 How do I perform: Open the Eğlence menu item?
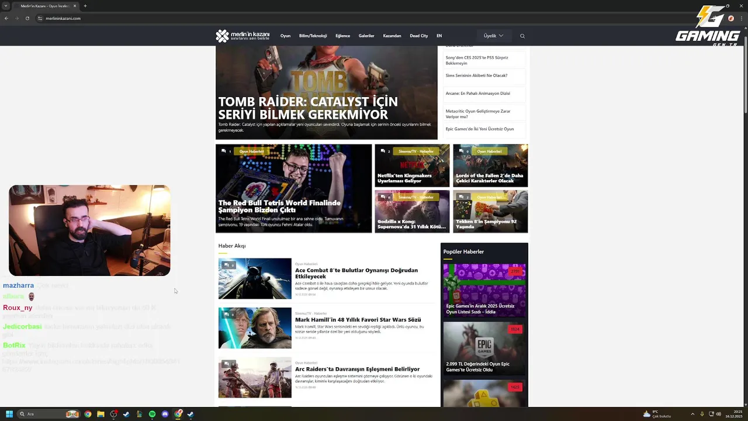point(342,36)
